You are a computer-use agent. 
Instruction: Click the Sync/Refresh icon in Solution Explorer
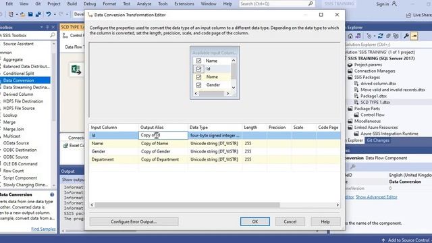click(381, 36)
